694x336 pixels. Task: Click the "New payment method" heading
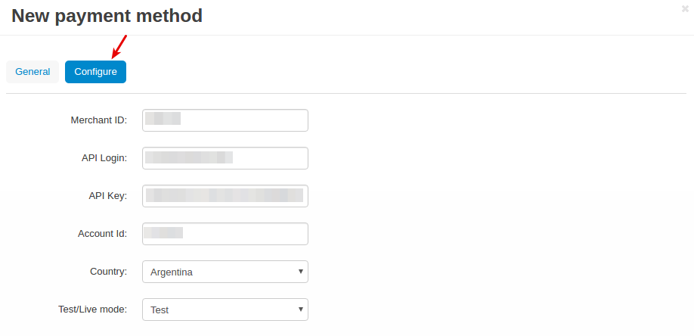107,16
